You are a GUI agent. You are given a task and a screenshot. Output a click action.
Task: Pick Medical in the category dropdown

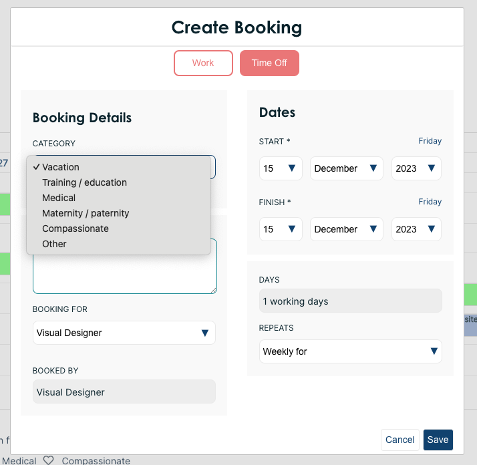59,198
